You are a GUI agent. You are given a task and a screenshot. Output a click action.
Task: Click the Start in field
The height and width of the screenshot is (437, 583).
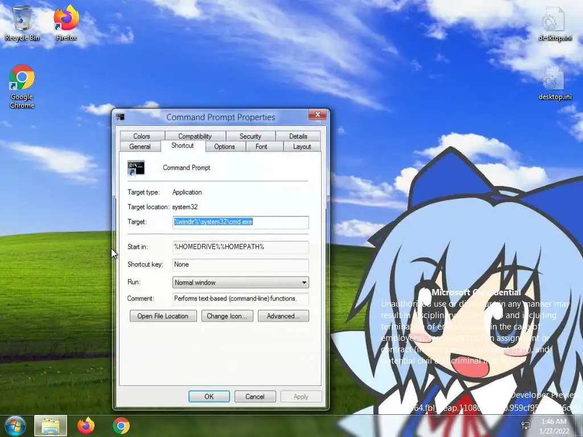(241, 247)
